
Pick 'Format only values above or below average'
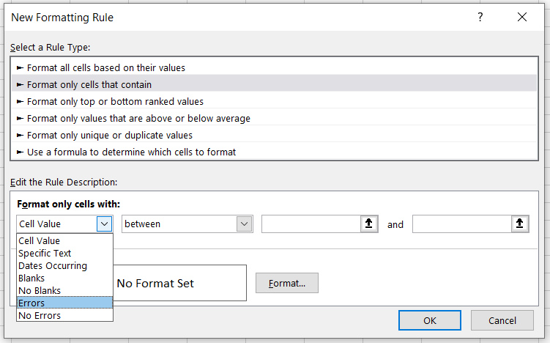point(138,118)
